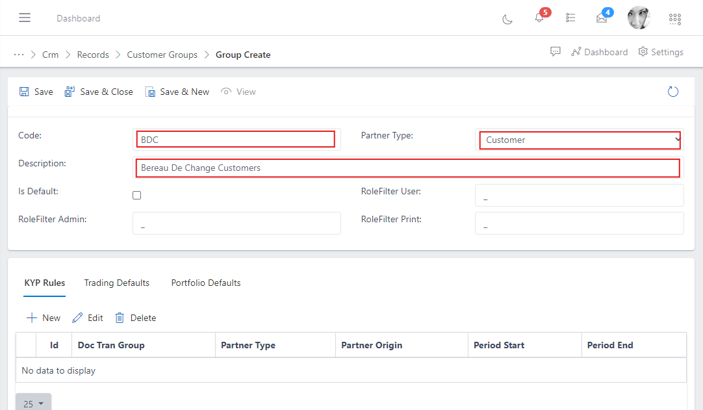The width and height of the screenshot is (703, 410).
Task: Open the Portfolio Defaults tab
Action: click(x=205, y=283)
